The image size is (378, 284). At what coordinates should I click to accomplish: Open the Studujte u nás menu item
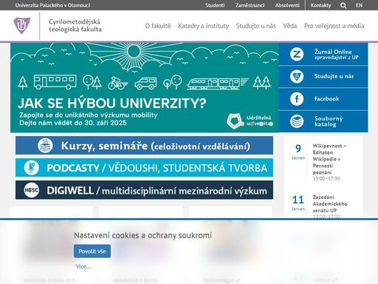(x=255, y=26)
